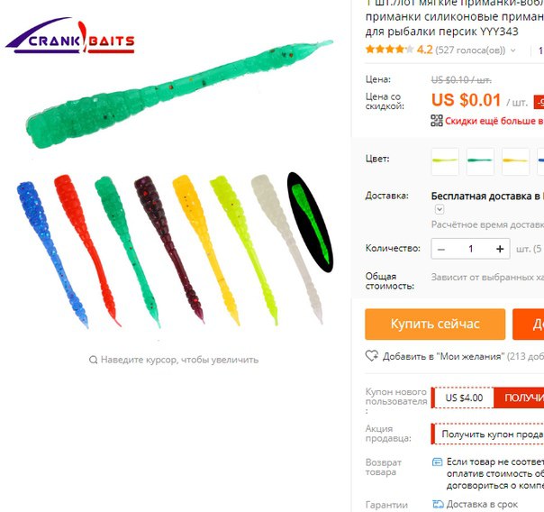This screenshot has height=512, width=544.
Task: Decrease quantity with the minus button
Action: coord(441,249)
